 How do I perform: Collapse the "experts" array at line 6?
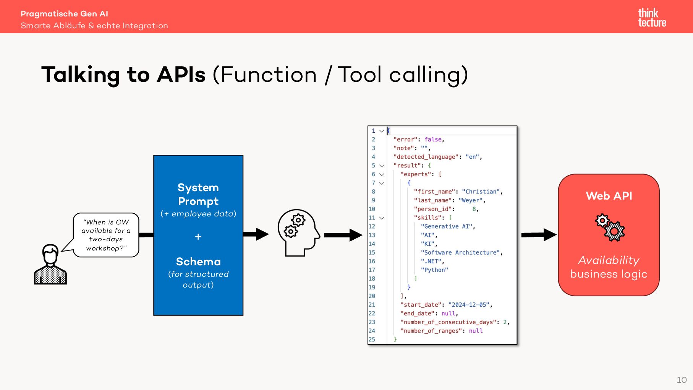[381, 174]
